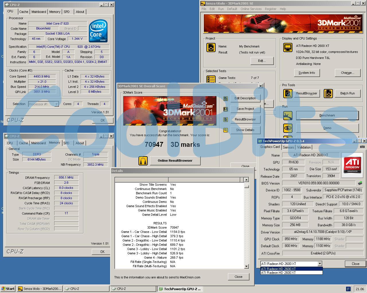Open the Start menu
Screen dimensions: 367x293
tap(8, 289)
